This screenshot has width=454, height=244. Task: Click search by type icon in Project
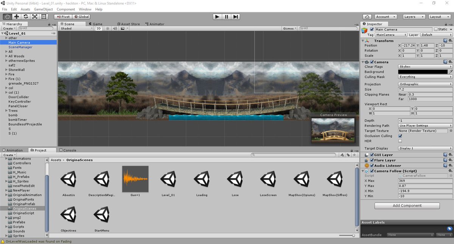click(342, 155)
